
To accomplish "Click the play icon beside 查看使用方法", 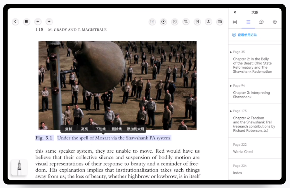I will click(x=234, y=35).
